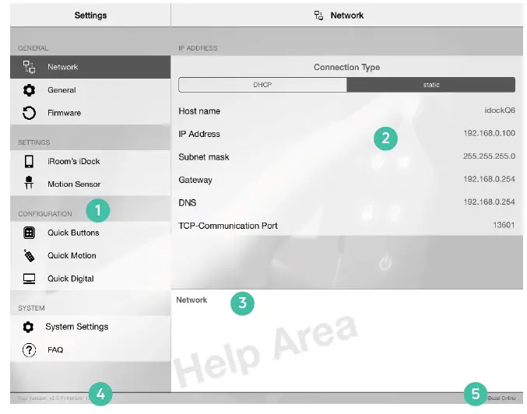
Task: Open the Firmware entry
Action: tap(90, 113)
